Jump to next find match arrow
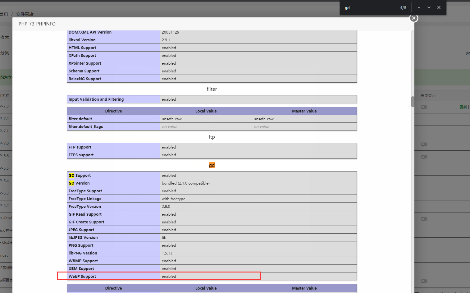 coord(429,8)
